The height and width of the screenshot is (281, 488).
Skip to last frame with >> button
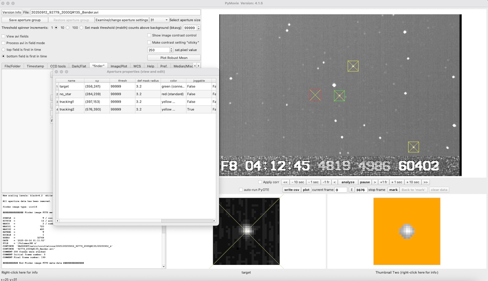[426, 182]
